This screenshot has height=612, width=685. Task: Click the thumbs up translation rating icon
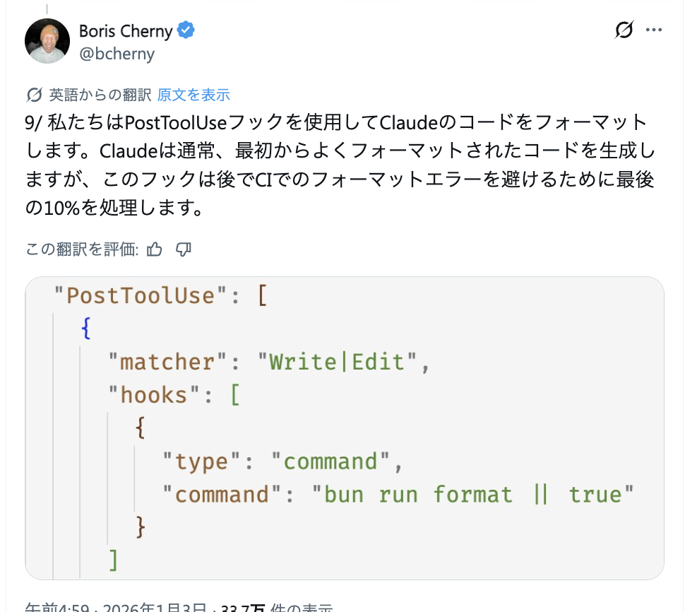(155, 249)
